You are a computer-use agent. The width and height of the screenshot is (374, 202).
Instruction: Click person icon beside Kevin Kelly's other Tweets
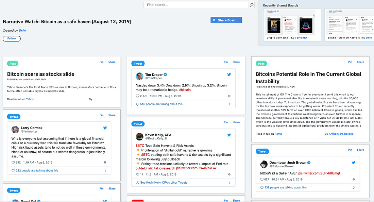tap(137, 183)
